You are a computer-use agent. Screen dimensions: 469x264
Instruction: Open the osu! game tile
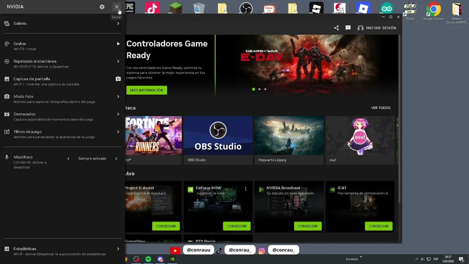point(360,140)
